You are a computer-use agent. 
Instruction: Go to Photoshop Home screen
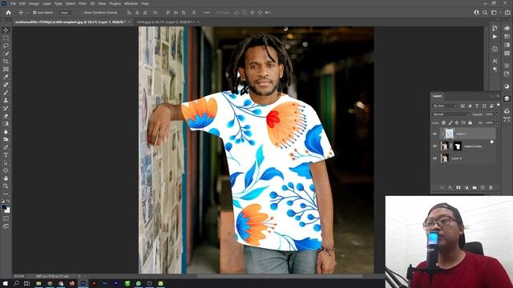click(9, 13)
